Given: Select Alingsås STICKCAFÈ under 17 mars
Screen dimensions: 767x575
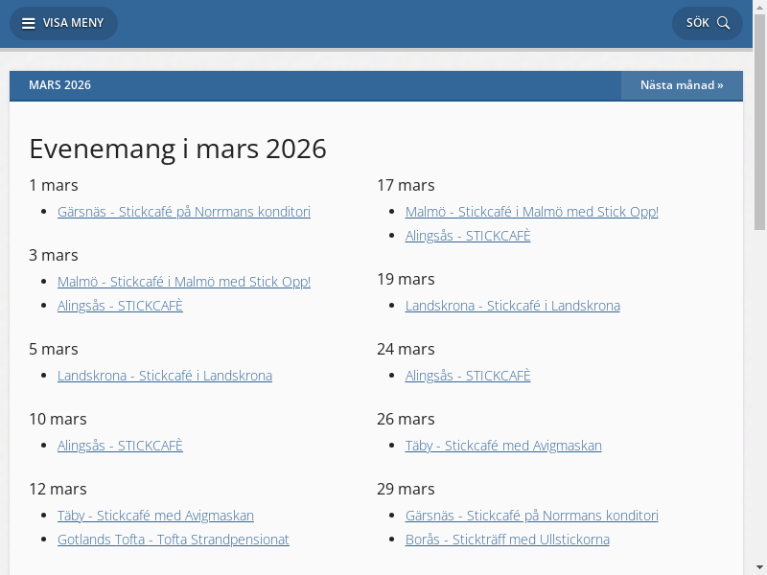Looking at the screenshot, I should click(x=468, y=236).
